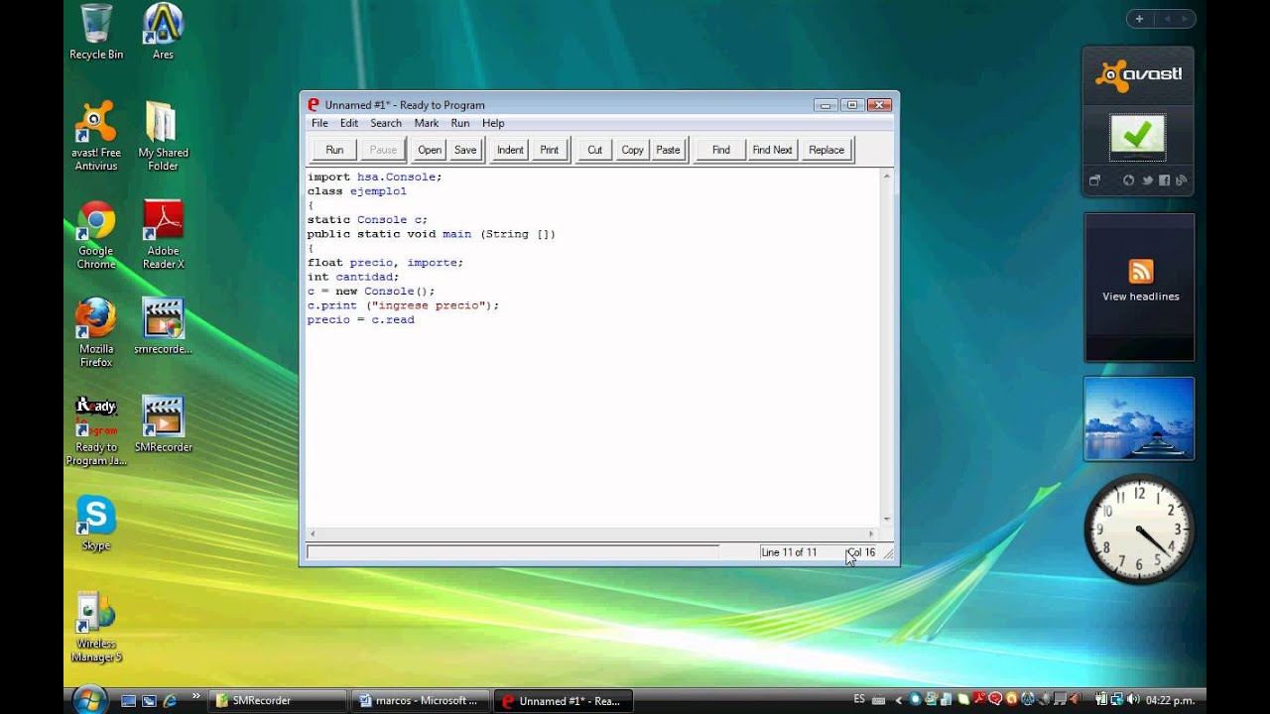
Task: Click the RSS feed icon in headlines gadget
Action: pos(1140,271)
